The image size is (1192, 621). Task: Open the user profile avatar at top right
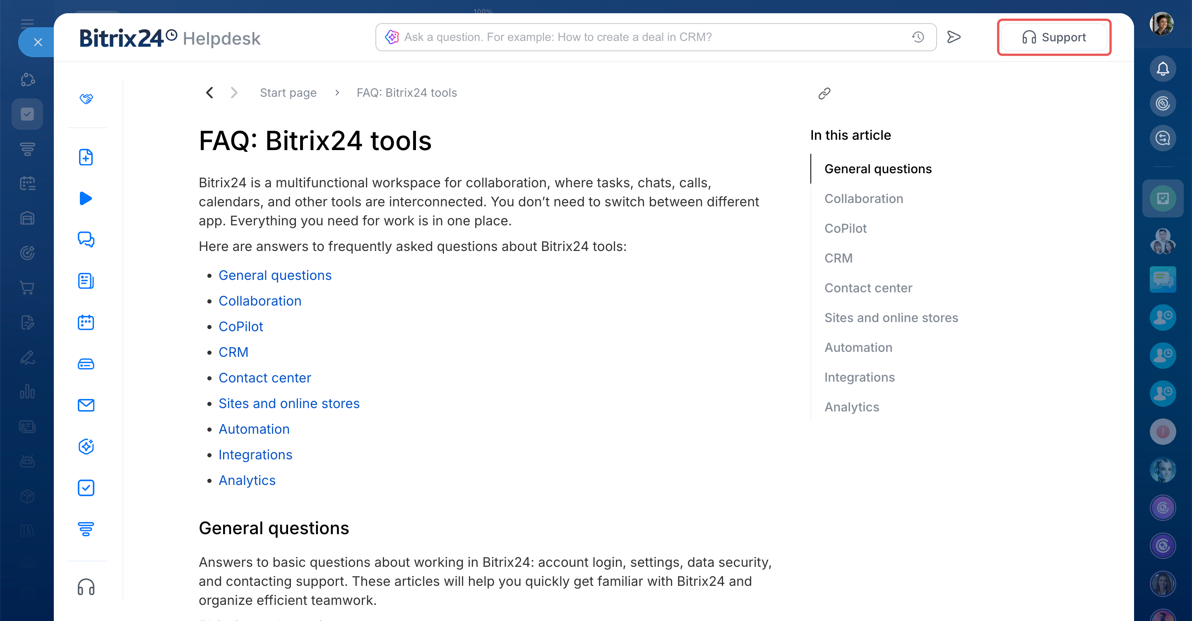pos(1161,23)
